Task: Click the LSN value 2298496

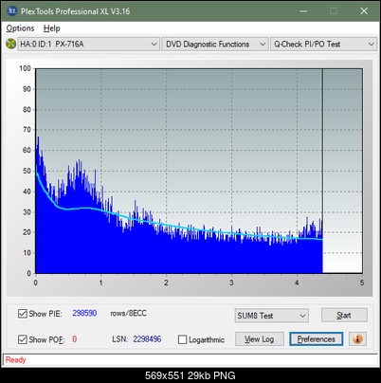Action: click(147, 339)
